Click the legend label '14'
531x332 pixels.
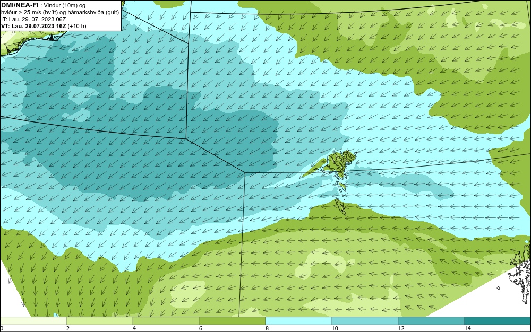468,328
